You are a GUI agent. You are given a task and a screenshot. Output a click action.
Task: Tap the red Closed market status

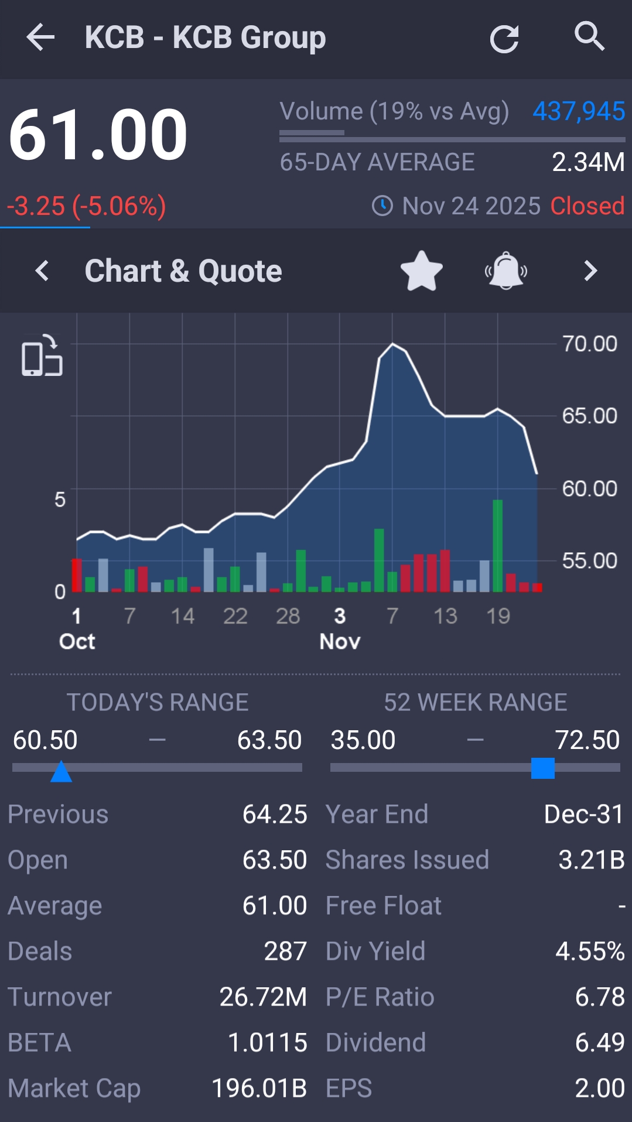tap(587, 206)
